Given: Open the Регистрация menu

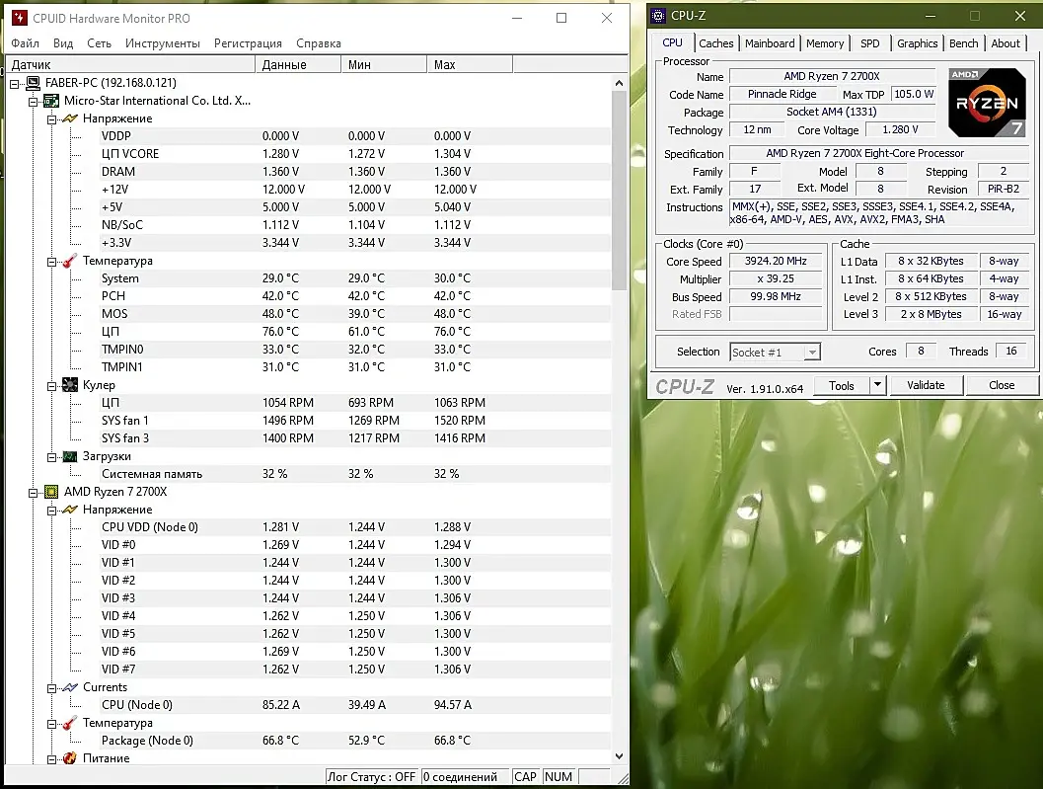Looking at the screenshot, I should tap(248, 43).
